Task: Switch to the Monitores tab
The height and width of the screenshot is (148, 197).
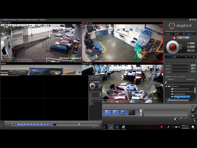Action: [x=175, y=76]
